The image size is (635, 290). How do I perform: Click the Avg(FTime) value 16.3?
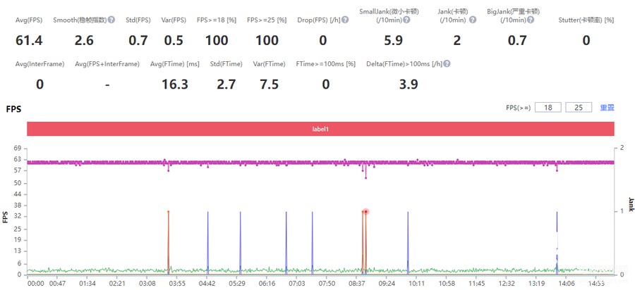tap(175, 84)
